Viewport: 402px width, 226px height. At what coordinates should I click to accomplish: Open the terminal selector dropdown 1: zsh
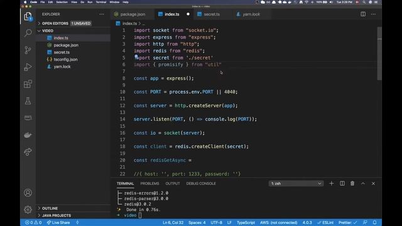click(x=296, y=183)
